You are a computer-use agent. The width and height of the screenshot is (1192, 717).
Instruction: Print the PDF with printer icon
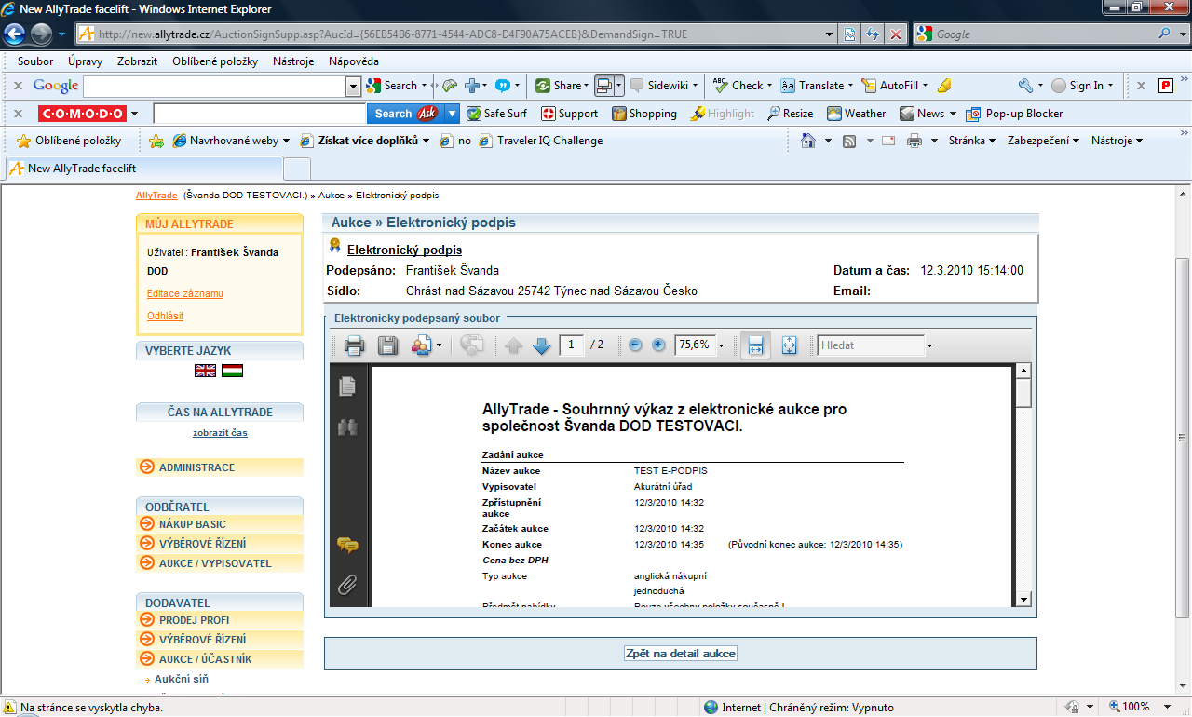354,345
